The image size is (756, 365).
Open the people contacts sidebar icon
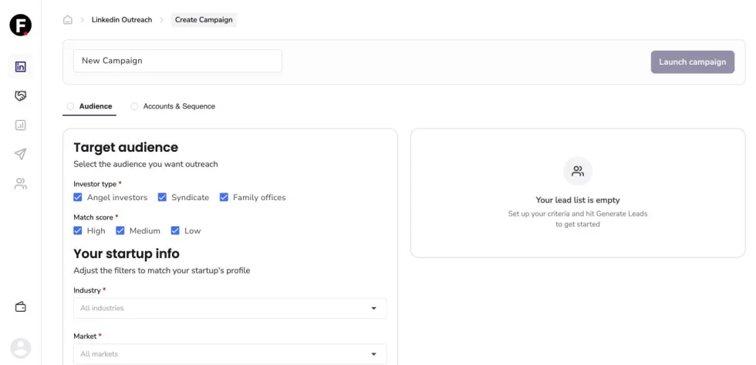point(20,183)
